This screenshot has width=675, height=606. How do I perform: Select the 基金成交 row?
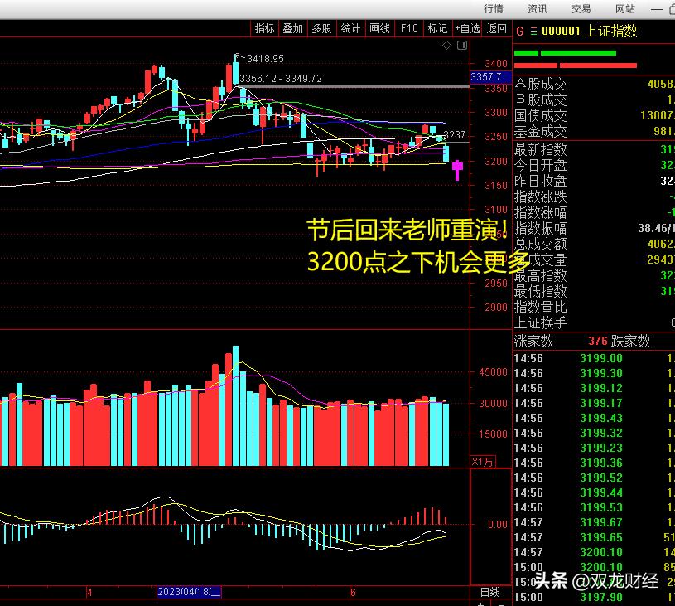[x=594, y=131]
